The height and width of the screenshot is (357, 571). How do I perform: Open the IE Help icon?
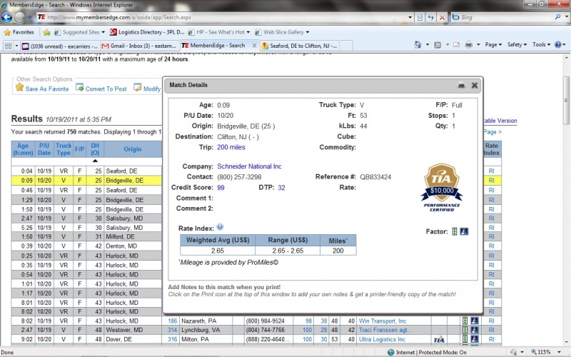(x=558, y=45)
